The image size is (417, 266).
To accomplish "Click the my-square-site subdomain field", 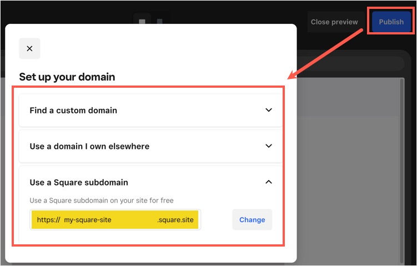I will click(115, 220).
